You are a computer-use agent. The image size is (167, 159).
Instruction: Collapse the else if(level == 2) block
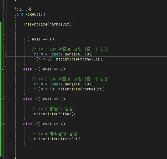4,69
